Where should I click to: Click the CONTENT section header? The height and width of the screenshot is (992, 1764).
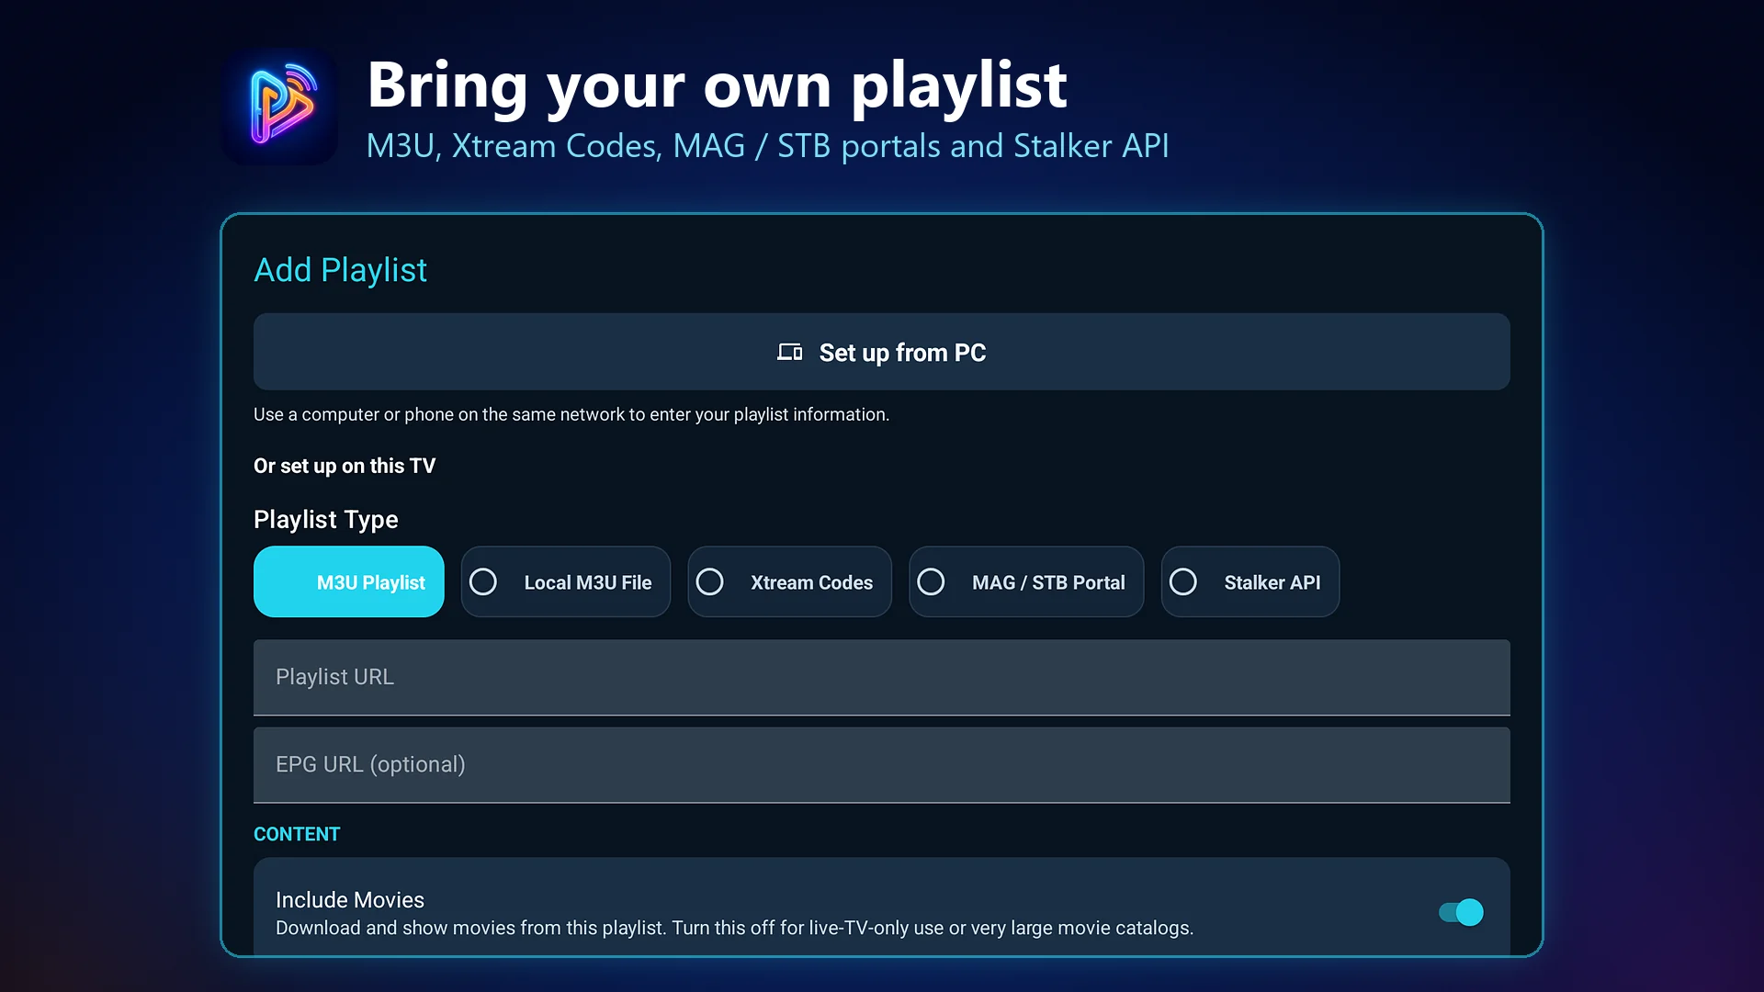[297, 834]
